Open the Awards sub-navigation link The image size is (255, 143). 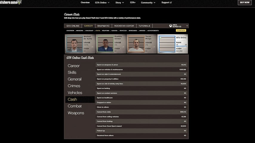click(x=142, y=31)
